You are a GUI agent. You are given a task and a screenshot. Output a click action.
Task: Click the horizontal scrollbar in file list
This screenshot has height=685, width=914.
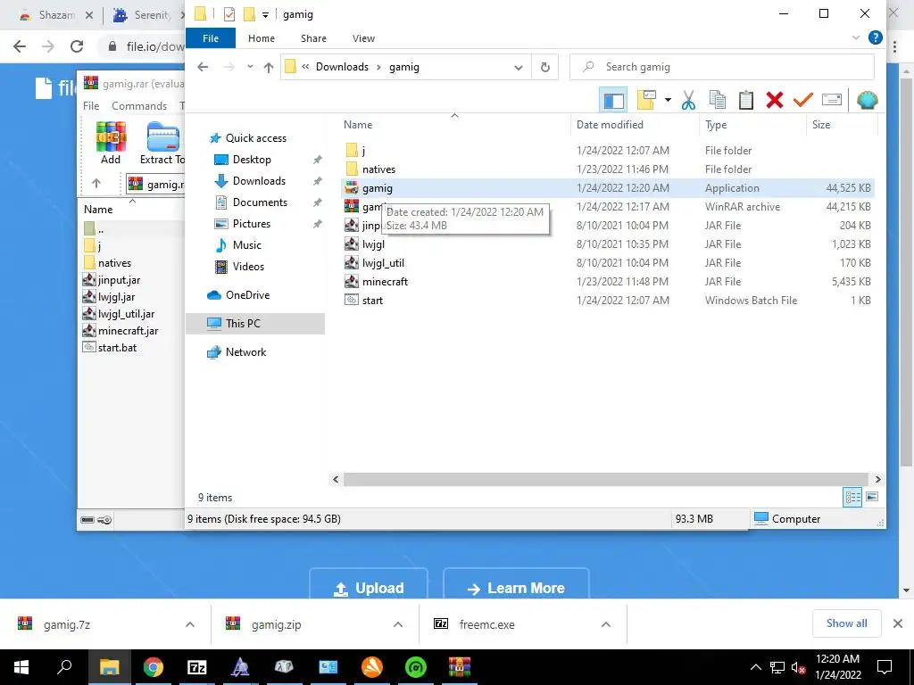click(x=606, y=479)
